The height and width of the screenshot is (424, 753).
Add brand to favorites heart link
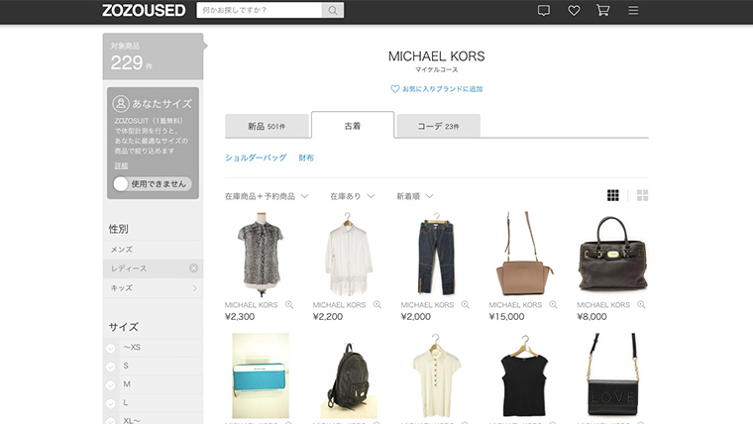coord(436,89)
